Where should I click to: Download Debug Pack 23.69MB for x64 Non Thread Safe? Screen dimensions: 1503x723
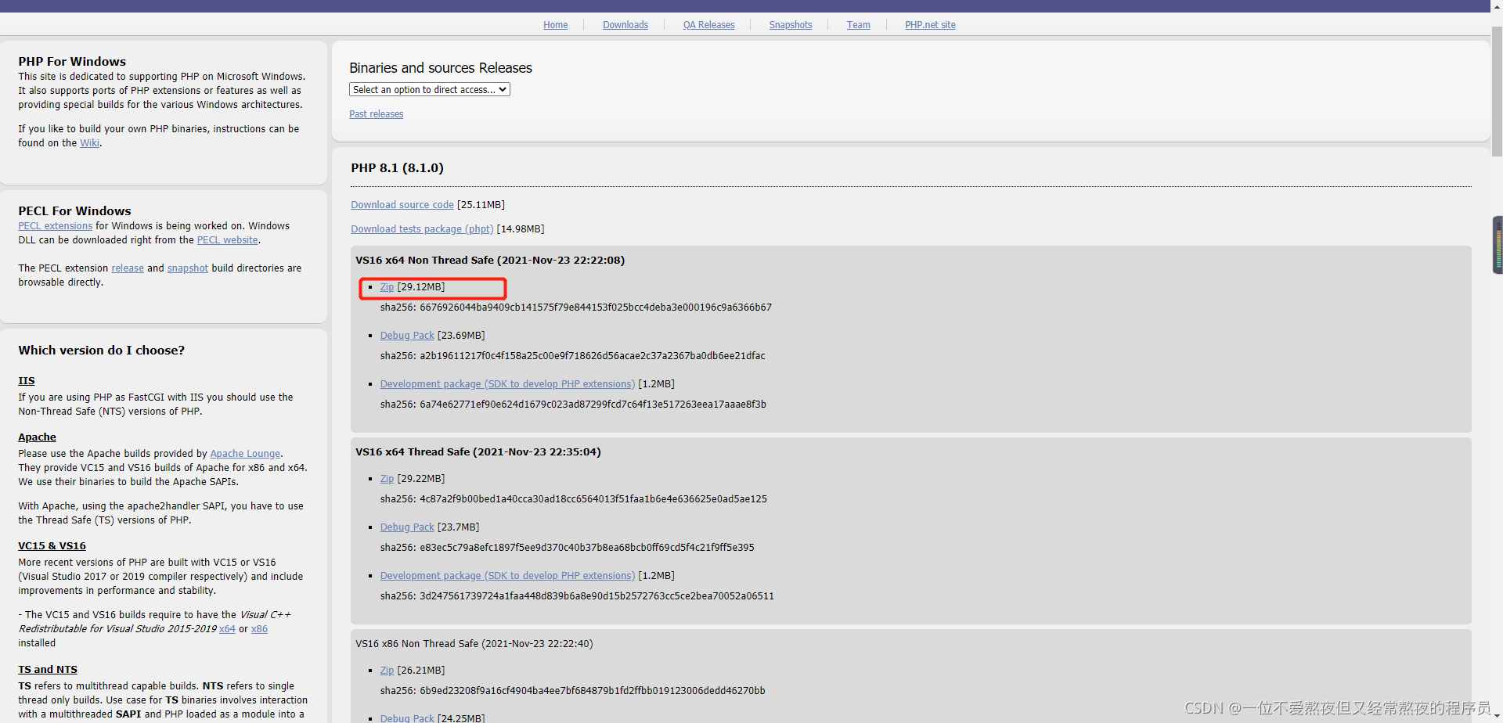(x=407, y=336)
